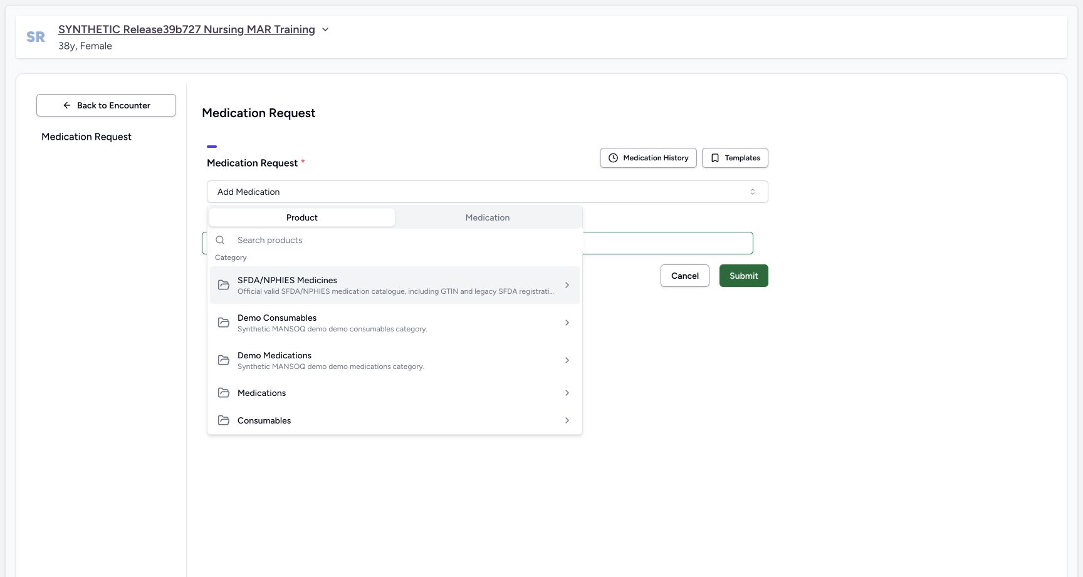
Task: Open the Demo Medications category
Action: tap(394, 360)
